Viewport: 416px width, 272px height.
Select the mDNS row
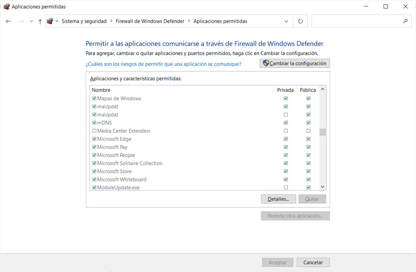pyautogui.click(x=205, y=123)
